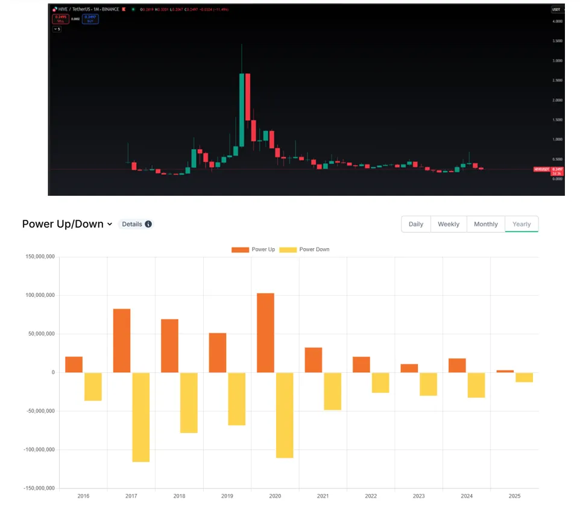Click the 2016 orange Power Up bar
580x506 pixels.
pos(74,364)
